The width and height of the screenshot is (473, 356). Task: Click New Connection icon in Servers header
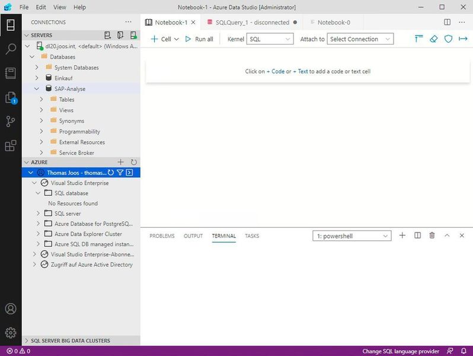click(x=107, y=36)
